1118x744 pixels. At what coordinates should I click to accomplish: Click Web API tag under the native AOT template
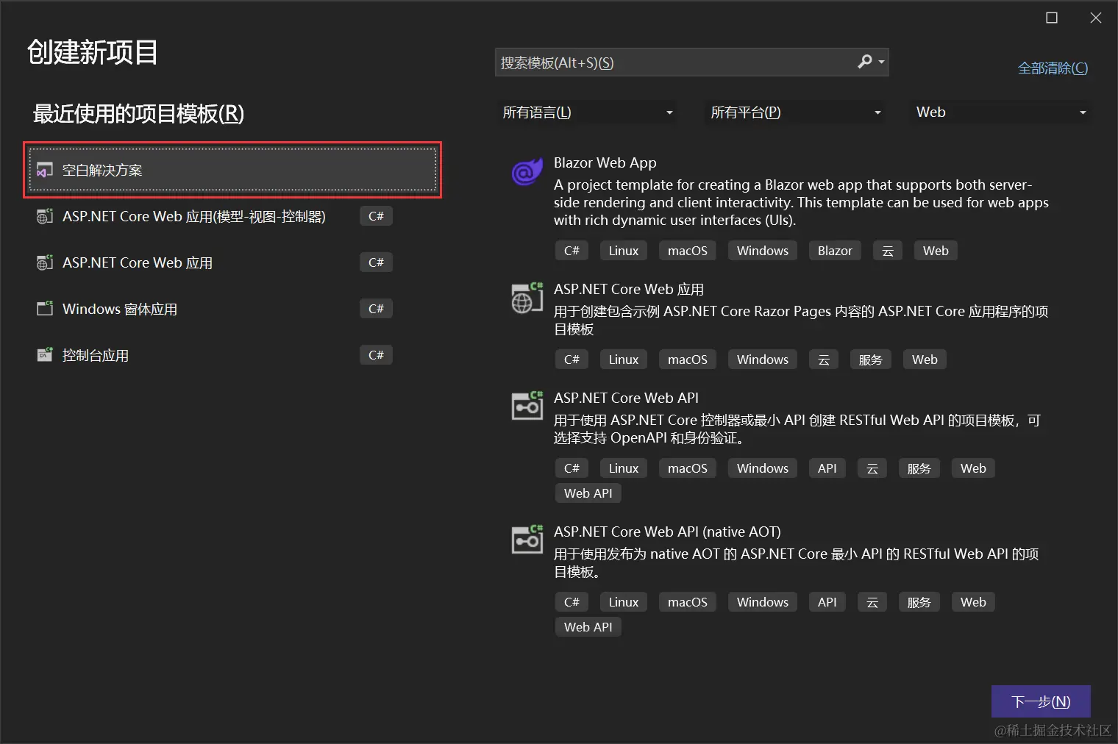[x=588, y=627]
